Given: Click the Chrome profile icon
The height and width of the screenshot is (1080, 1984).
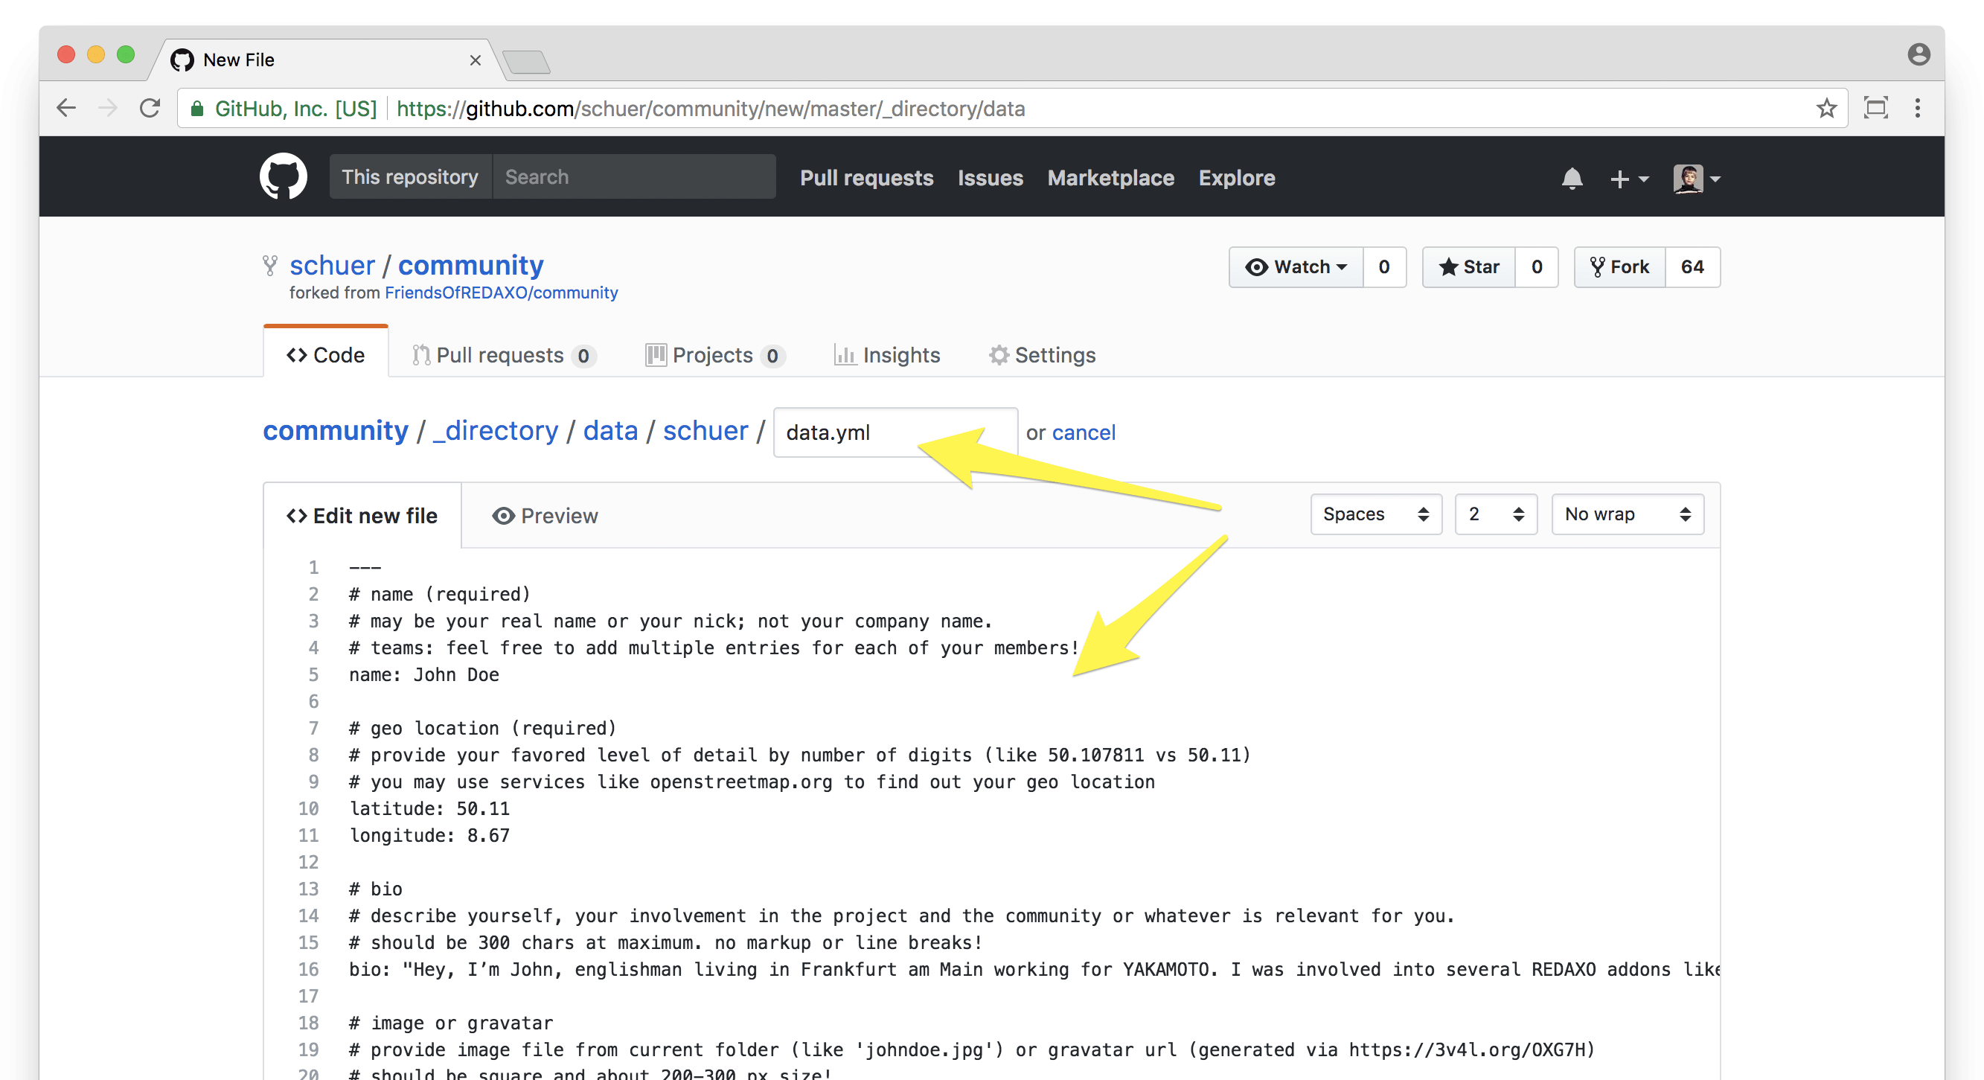Looking at the screenshot, I should pos(1918,54).
